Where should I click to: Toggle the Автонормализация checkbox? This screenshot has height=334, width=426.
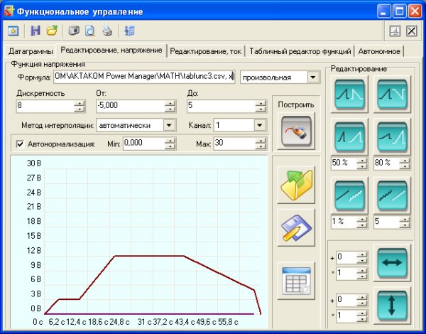pyautogui.click(x=20, y=144)
